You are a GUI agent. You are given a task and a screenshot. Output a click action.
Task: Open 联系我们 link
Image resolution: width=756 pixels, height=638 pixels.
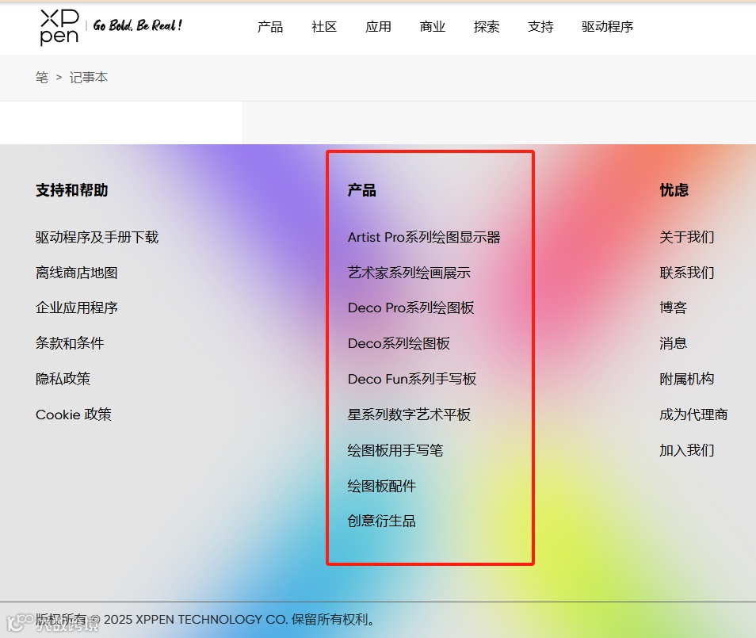[686, 273]
